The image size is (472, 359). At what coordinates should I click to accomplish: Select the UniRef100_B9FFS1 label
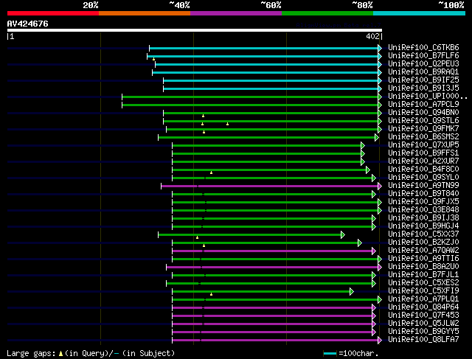coord(423,153)
